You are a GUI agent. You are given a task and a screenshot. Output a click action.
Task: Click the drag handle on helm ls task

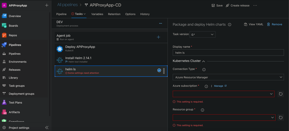click(164, 71)
